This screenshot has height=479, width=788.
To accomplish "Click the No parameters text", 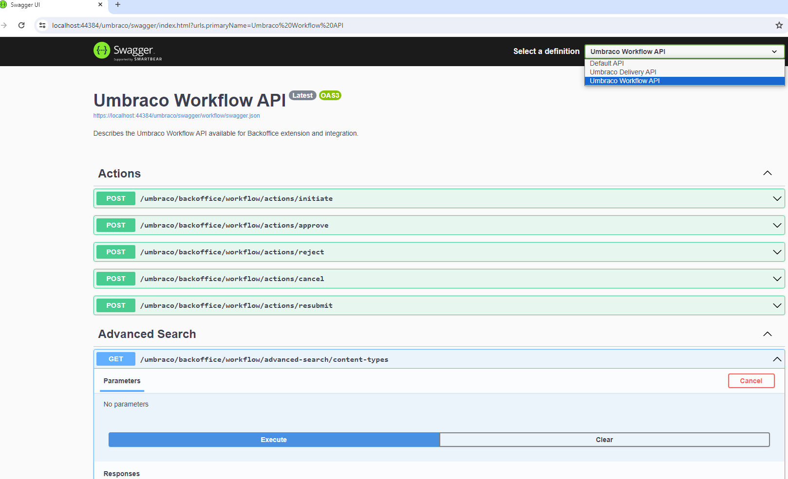I will click(126, 404).
